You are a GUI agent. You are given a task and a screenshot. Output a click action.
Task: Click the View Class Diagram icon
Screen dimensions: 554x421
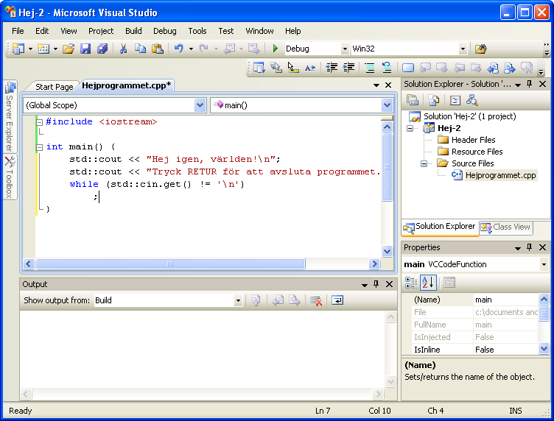pyautogui.click(x=472, y=101)
